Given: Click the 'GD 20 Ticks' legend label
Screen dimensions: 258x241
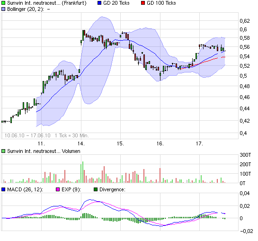Looking at the screenshot, I should pos(116,3).
